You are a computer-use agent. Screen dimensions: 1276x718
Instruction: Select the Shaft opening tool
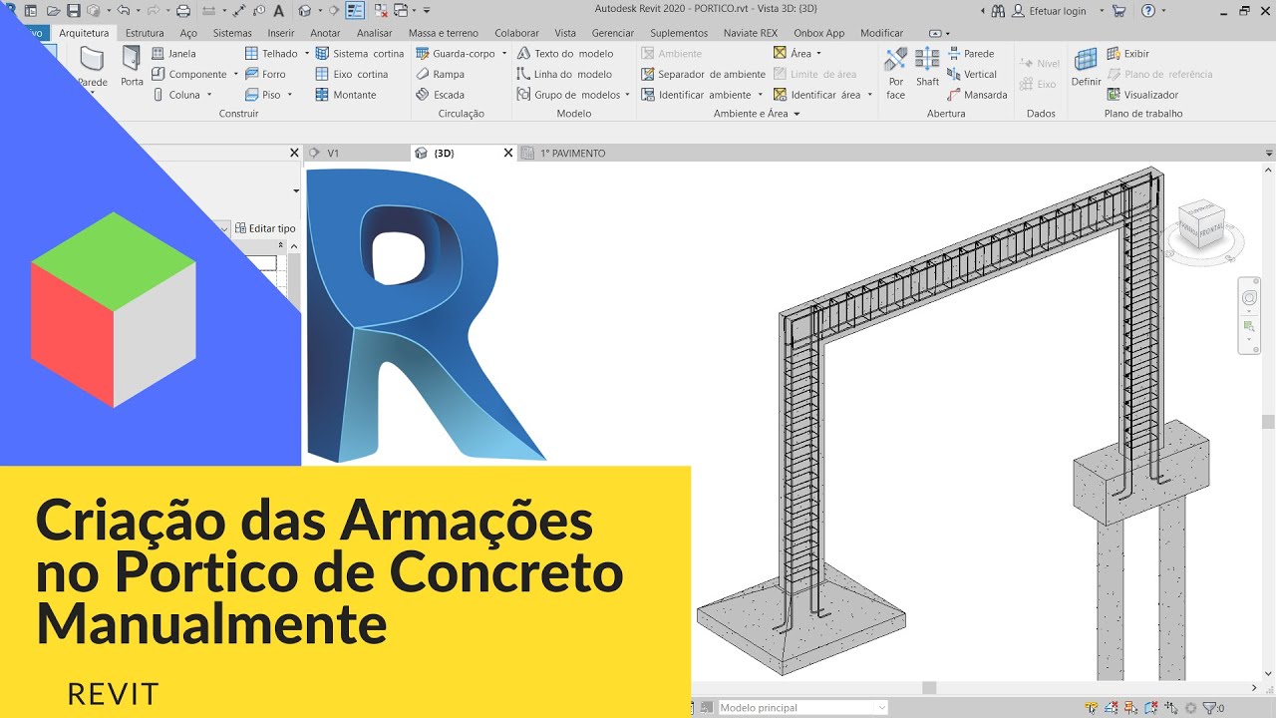point(927,66)
